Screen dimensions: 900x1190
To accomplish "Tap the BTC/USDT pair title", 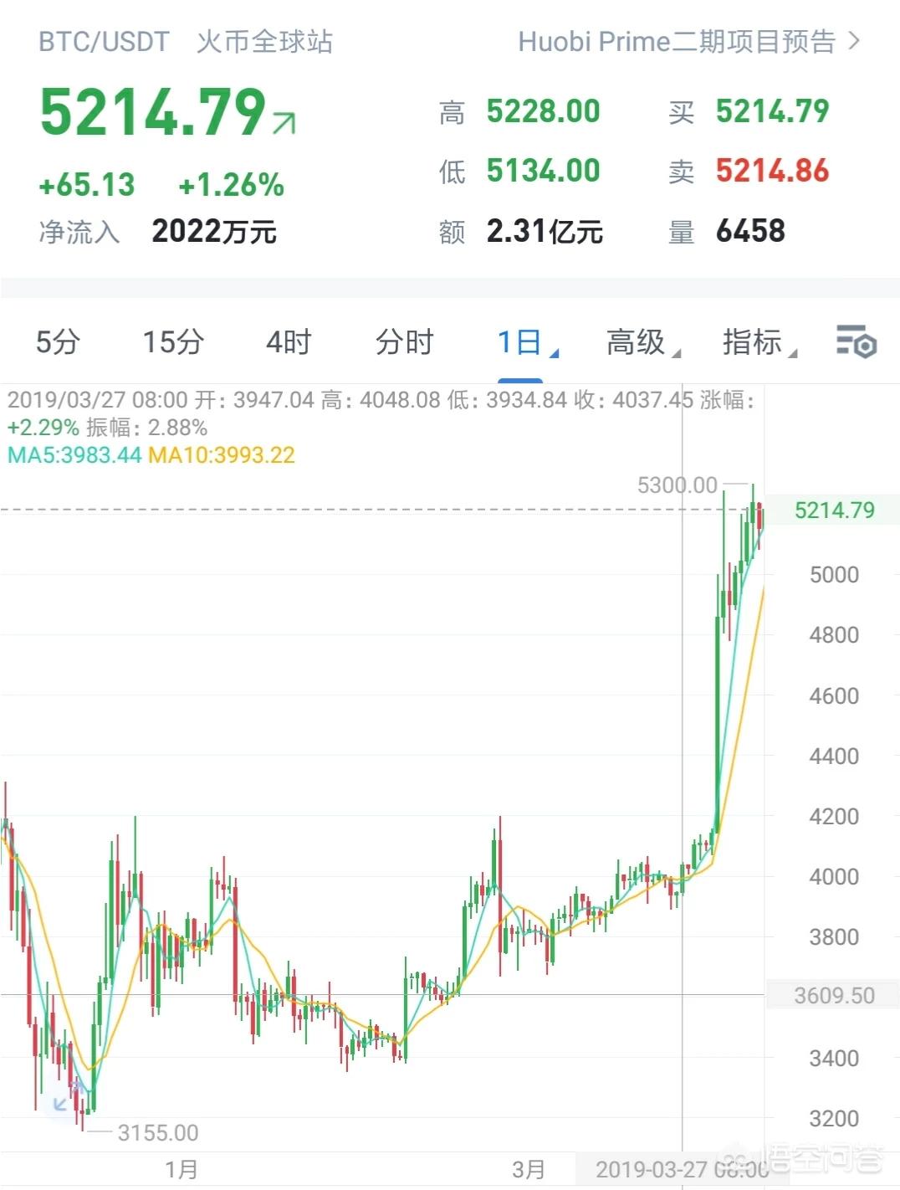I will pos(104,41).
